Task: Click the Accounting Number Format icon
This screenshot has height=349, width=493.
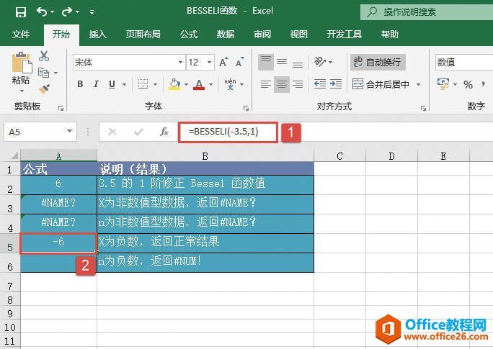Action: (443, 83)
